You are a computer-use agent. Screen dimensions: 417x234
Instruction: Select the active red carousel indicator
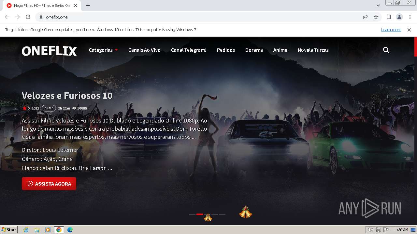(x=200, y=214)
